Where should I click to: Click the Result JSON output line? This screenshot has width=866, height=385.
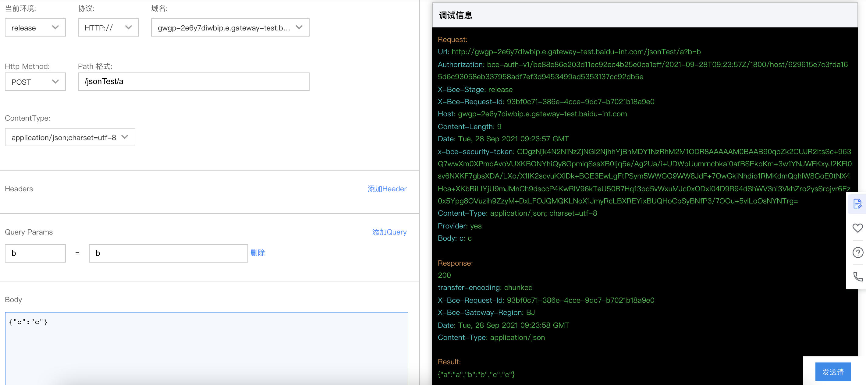click(476, 374)
